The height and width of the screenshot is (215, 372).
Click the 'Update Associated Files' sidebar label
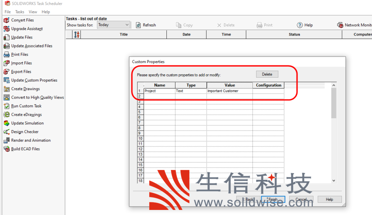click(32, 46)
